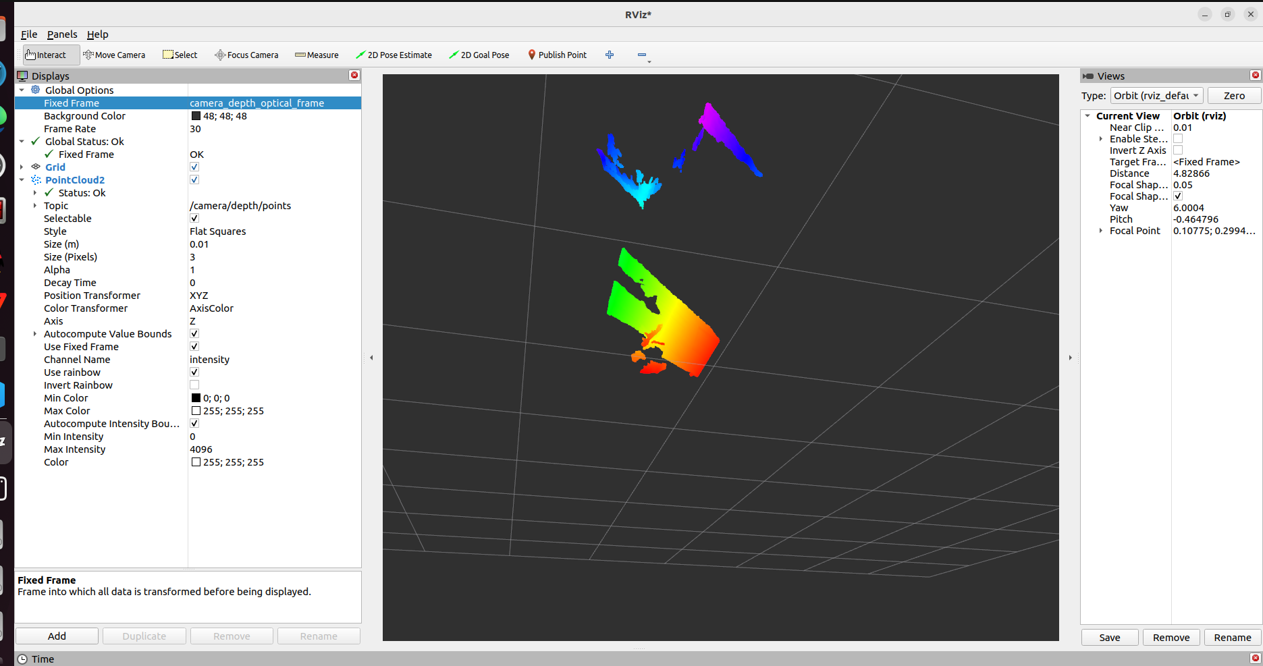1263x666 pixels.
Task: Pick the Measure tool
Action: coord(317,55)
